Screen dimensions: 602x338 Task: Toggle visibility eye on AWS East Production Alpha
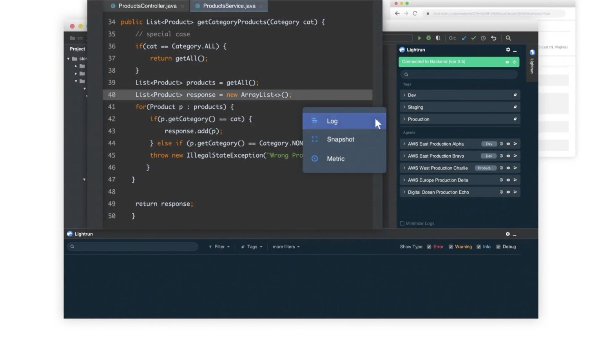508,144
